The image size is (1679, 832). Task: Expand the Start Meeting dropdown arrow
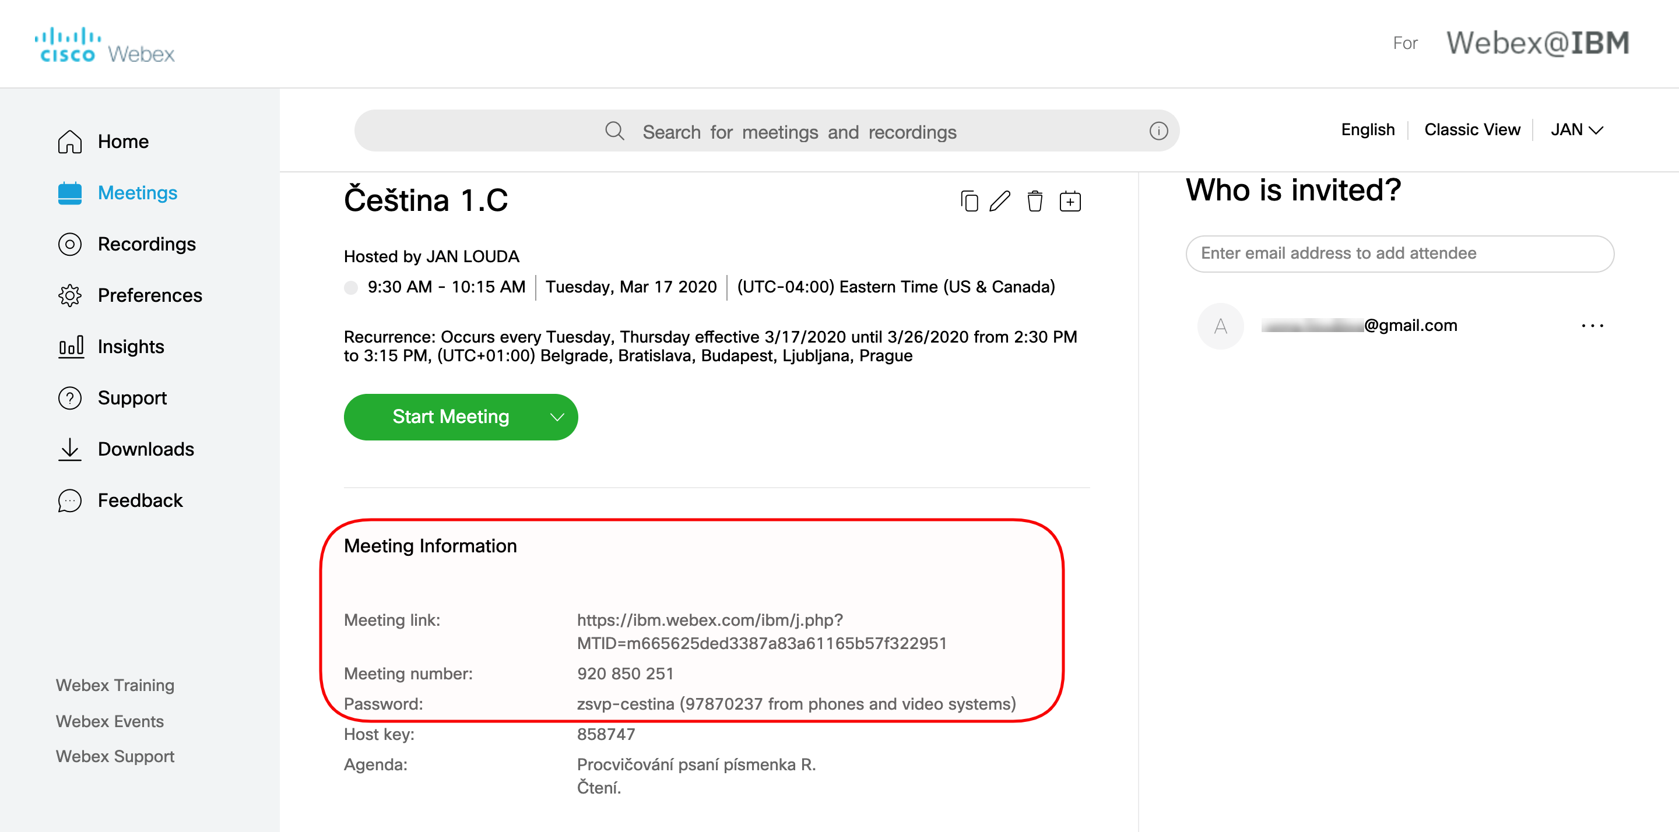557,417
